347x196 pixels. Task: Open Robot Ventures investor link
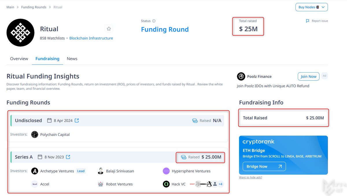[x=119, y=184]
